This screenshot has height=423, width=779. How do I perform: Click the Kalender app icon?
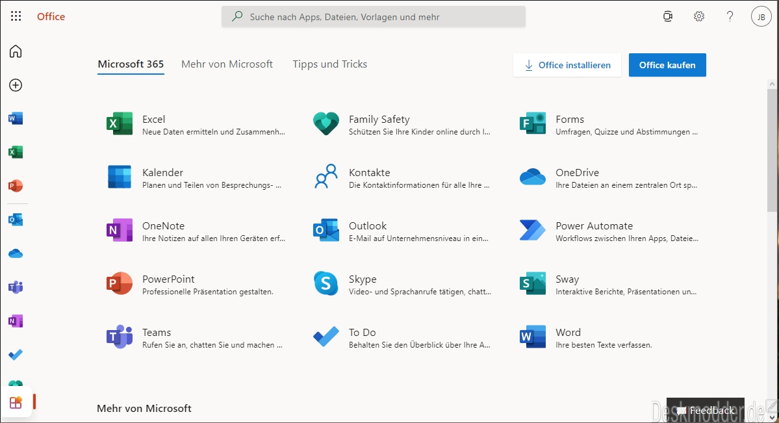tap(120, 177)
